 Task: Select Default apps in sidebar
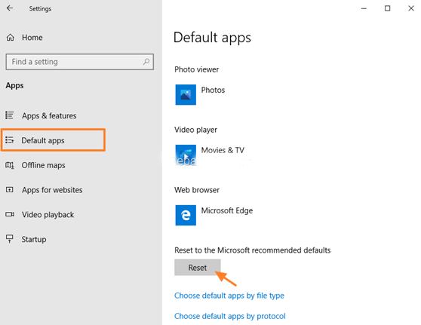53,140
